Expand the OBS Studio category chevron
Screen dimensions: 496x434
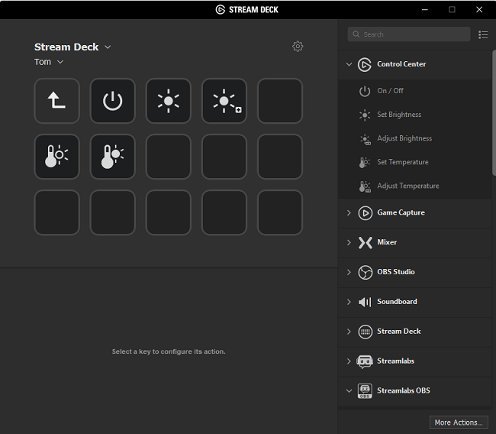(x=349, y=273)
